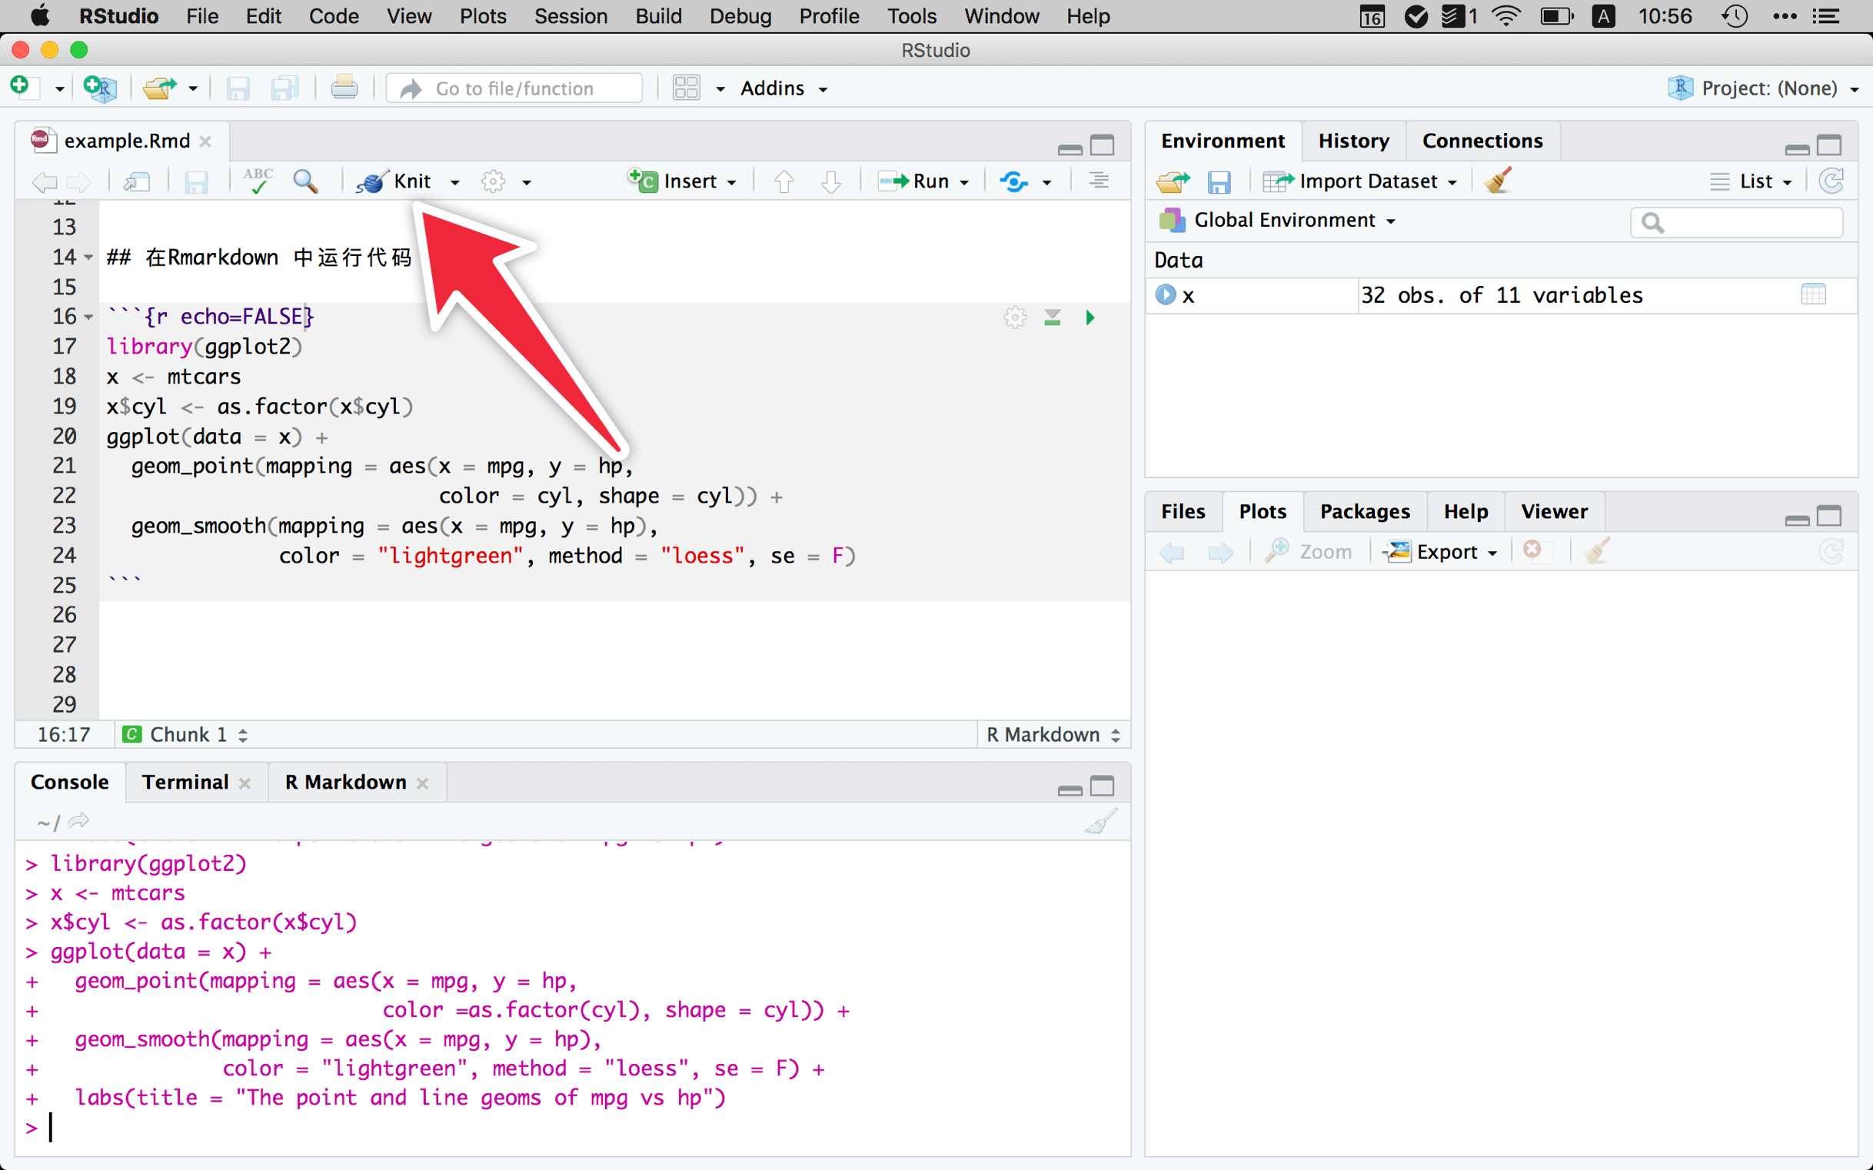Open Addins dropdown
The height and width of the screenshot is (1170, 1873).
[783, 88]
